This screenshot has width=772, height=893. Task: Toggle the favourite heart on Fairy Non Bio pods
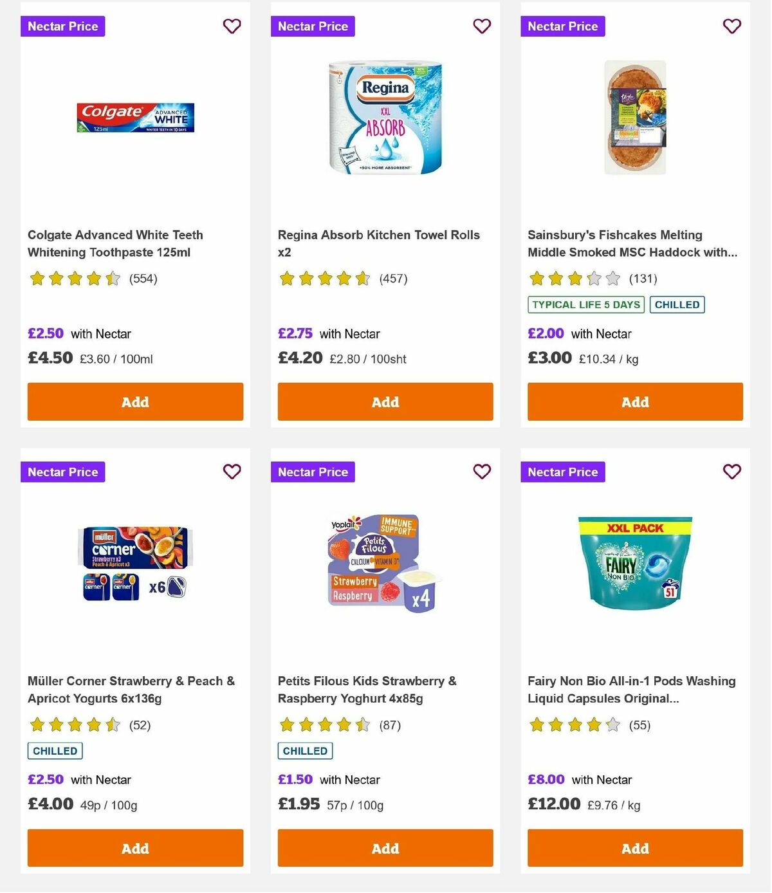click(x=731, y=472)
